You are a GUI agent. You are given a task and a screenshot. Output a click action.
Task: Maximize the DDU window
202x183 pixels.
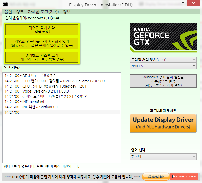coord(183,4)
